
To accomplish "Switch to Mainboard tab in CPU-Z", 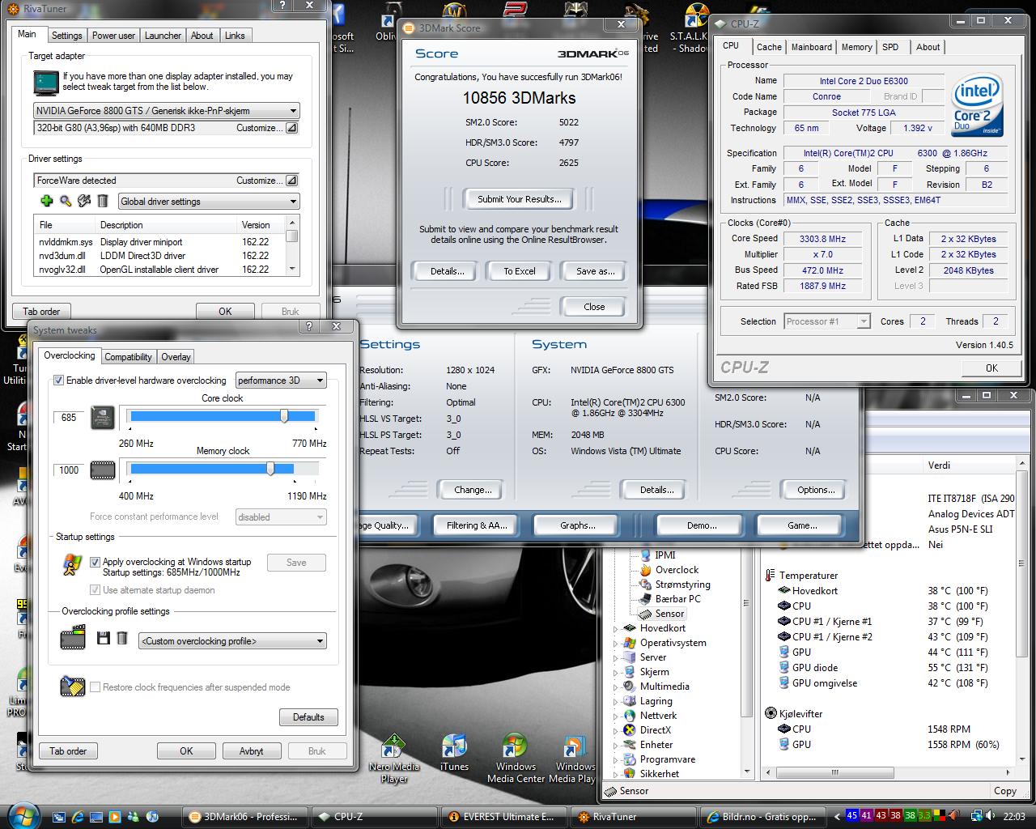I will click(x=811, y=47).
